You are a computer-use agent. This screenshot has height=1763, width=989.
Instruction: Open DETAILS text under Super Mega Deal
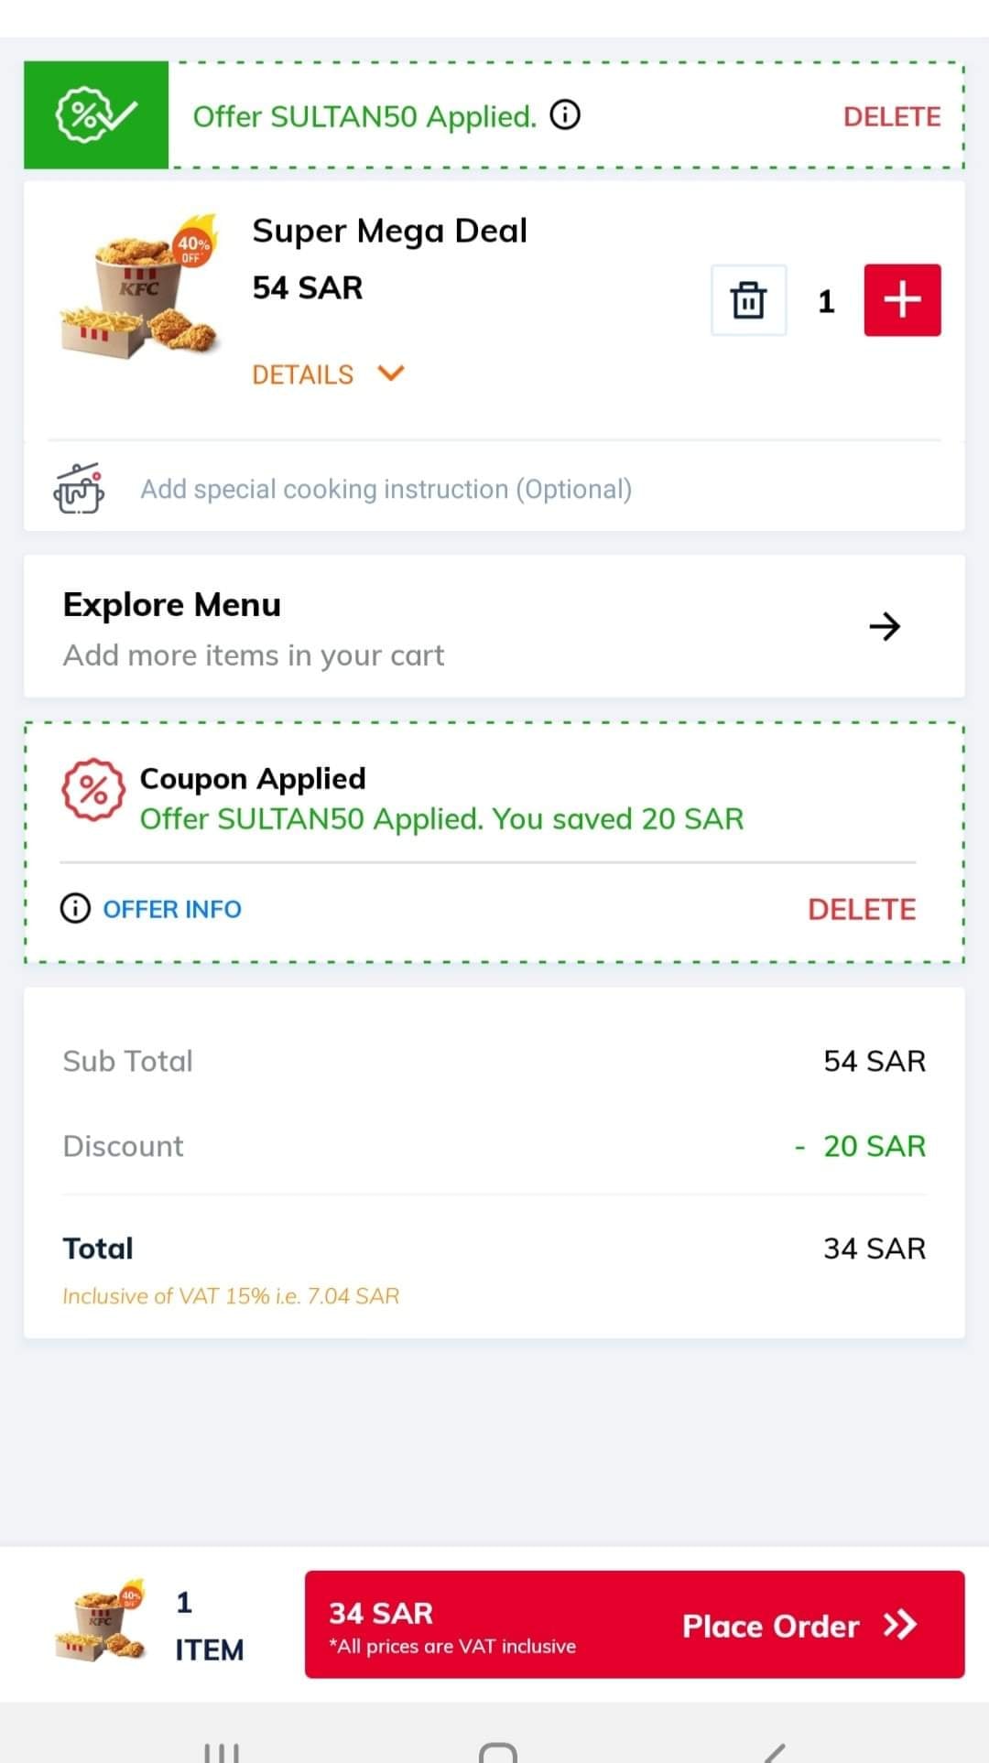click(x=302, y=374)
